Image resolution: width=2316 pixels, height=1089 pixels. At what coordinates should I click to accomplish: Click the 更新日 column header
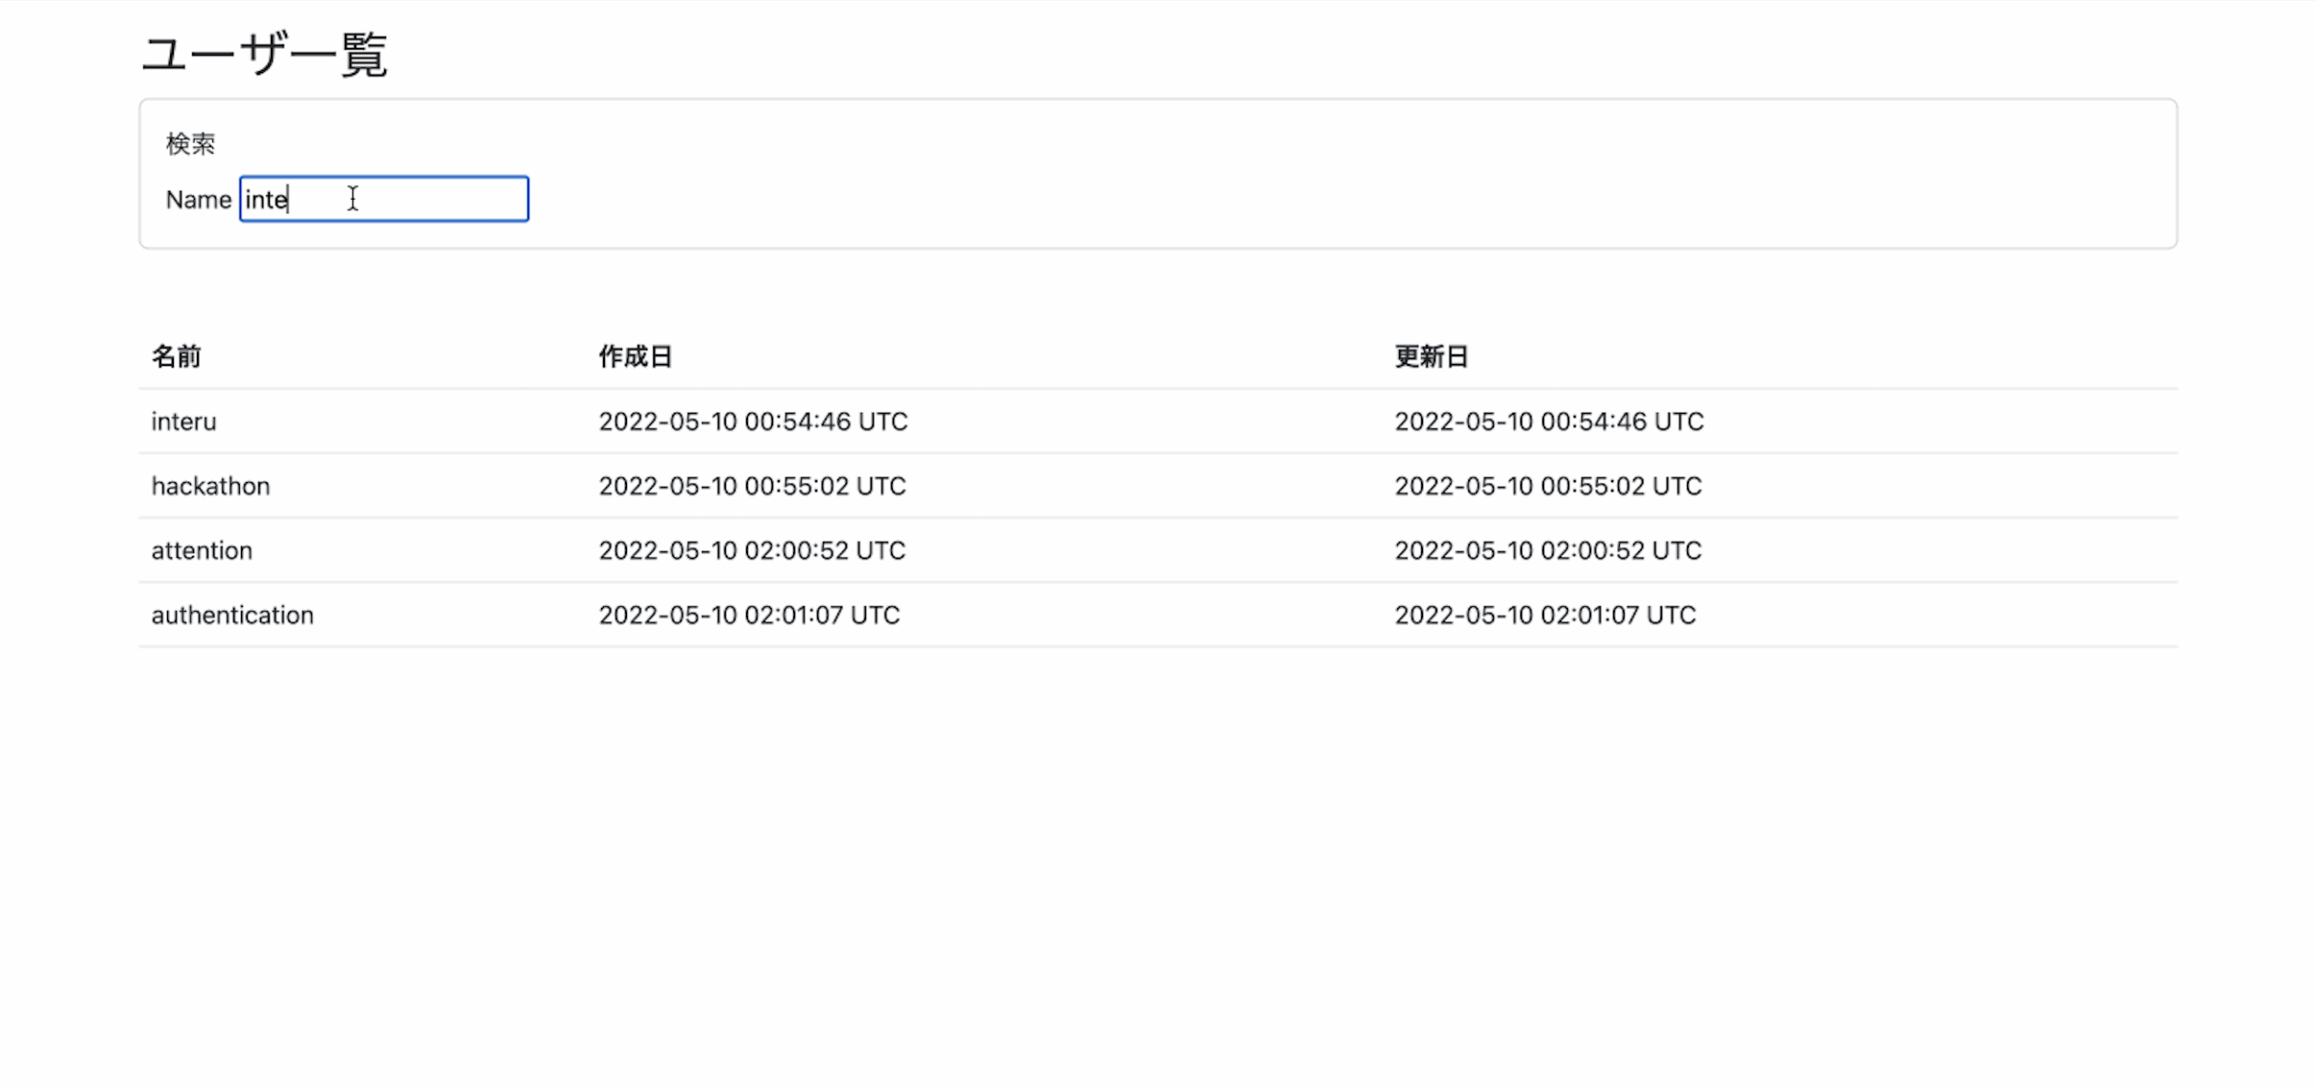click(1431, 357)
